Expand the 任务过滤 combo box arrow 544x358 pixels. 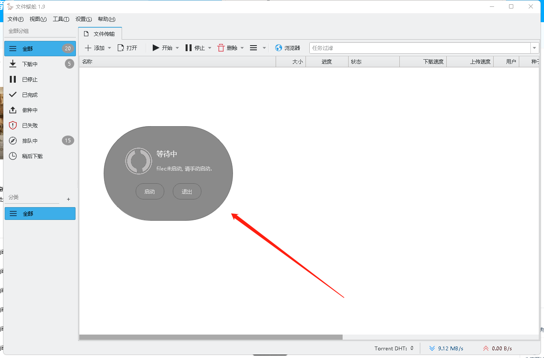[535, 48]
